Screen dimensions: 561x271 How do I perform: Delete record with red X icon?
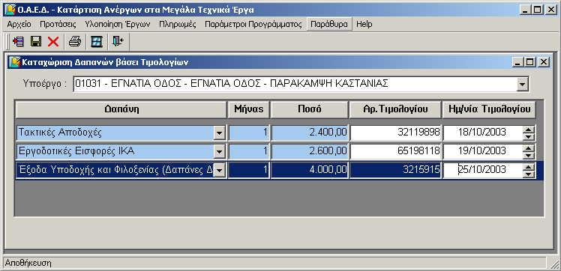[x=53, y=42]
